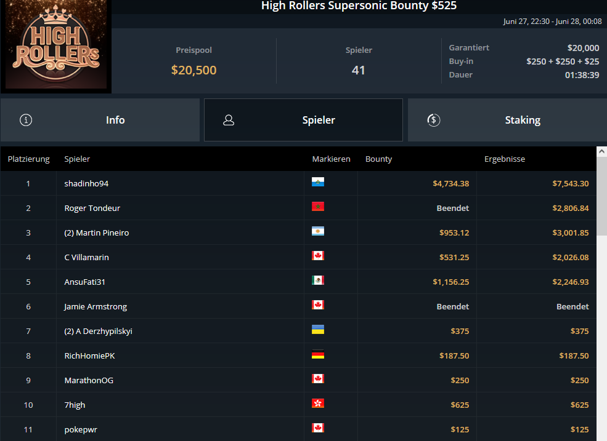Click the flag next to C Villamarin
The height and width of the screenshot is (441, 607).
pyautogui.click(x=318, y=255)
